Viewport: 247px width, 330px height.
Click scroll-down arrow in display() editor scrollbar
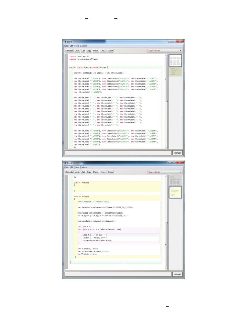click(166, 269)
